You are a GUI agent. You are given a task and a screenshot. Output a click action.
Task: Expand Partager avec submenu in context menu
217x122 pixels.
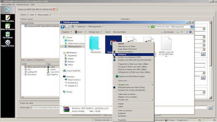[133, 85]
